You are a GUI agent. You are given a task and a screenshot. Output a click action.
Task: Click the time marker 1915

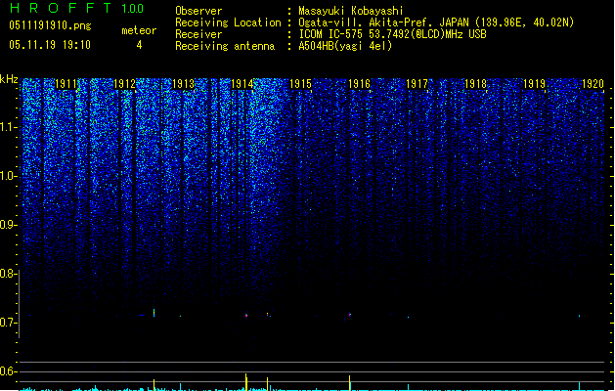tap(300, 84)
